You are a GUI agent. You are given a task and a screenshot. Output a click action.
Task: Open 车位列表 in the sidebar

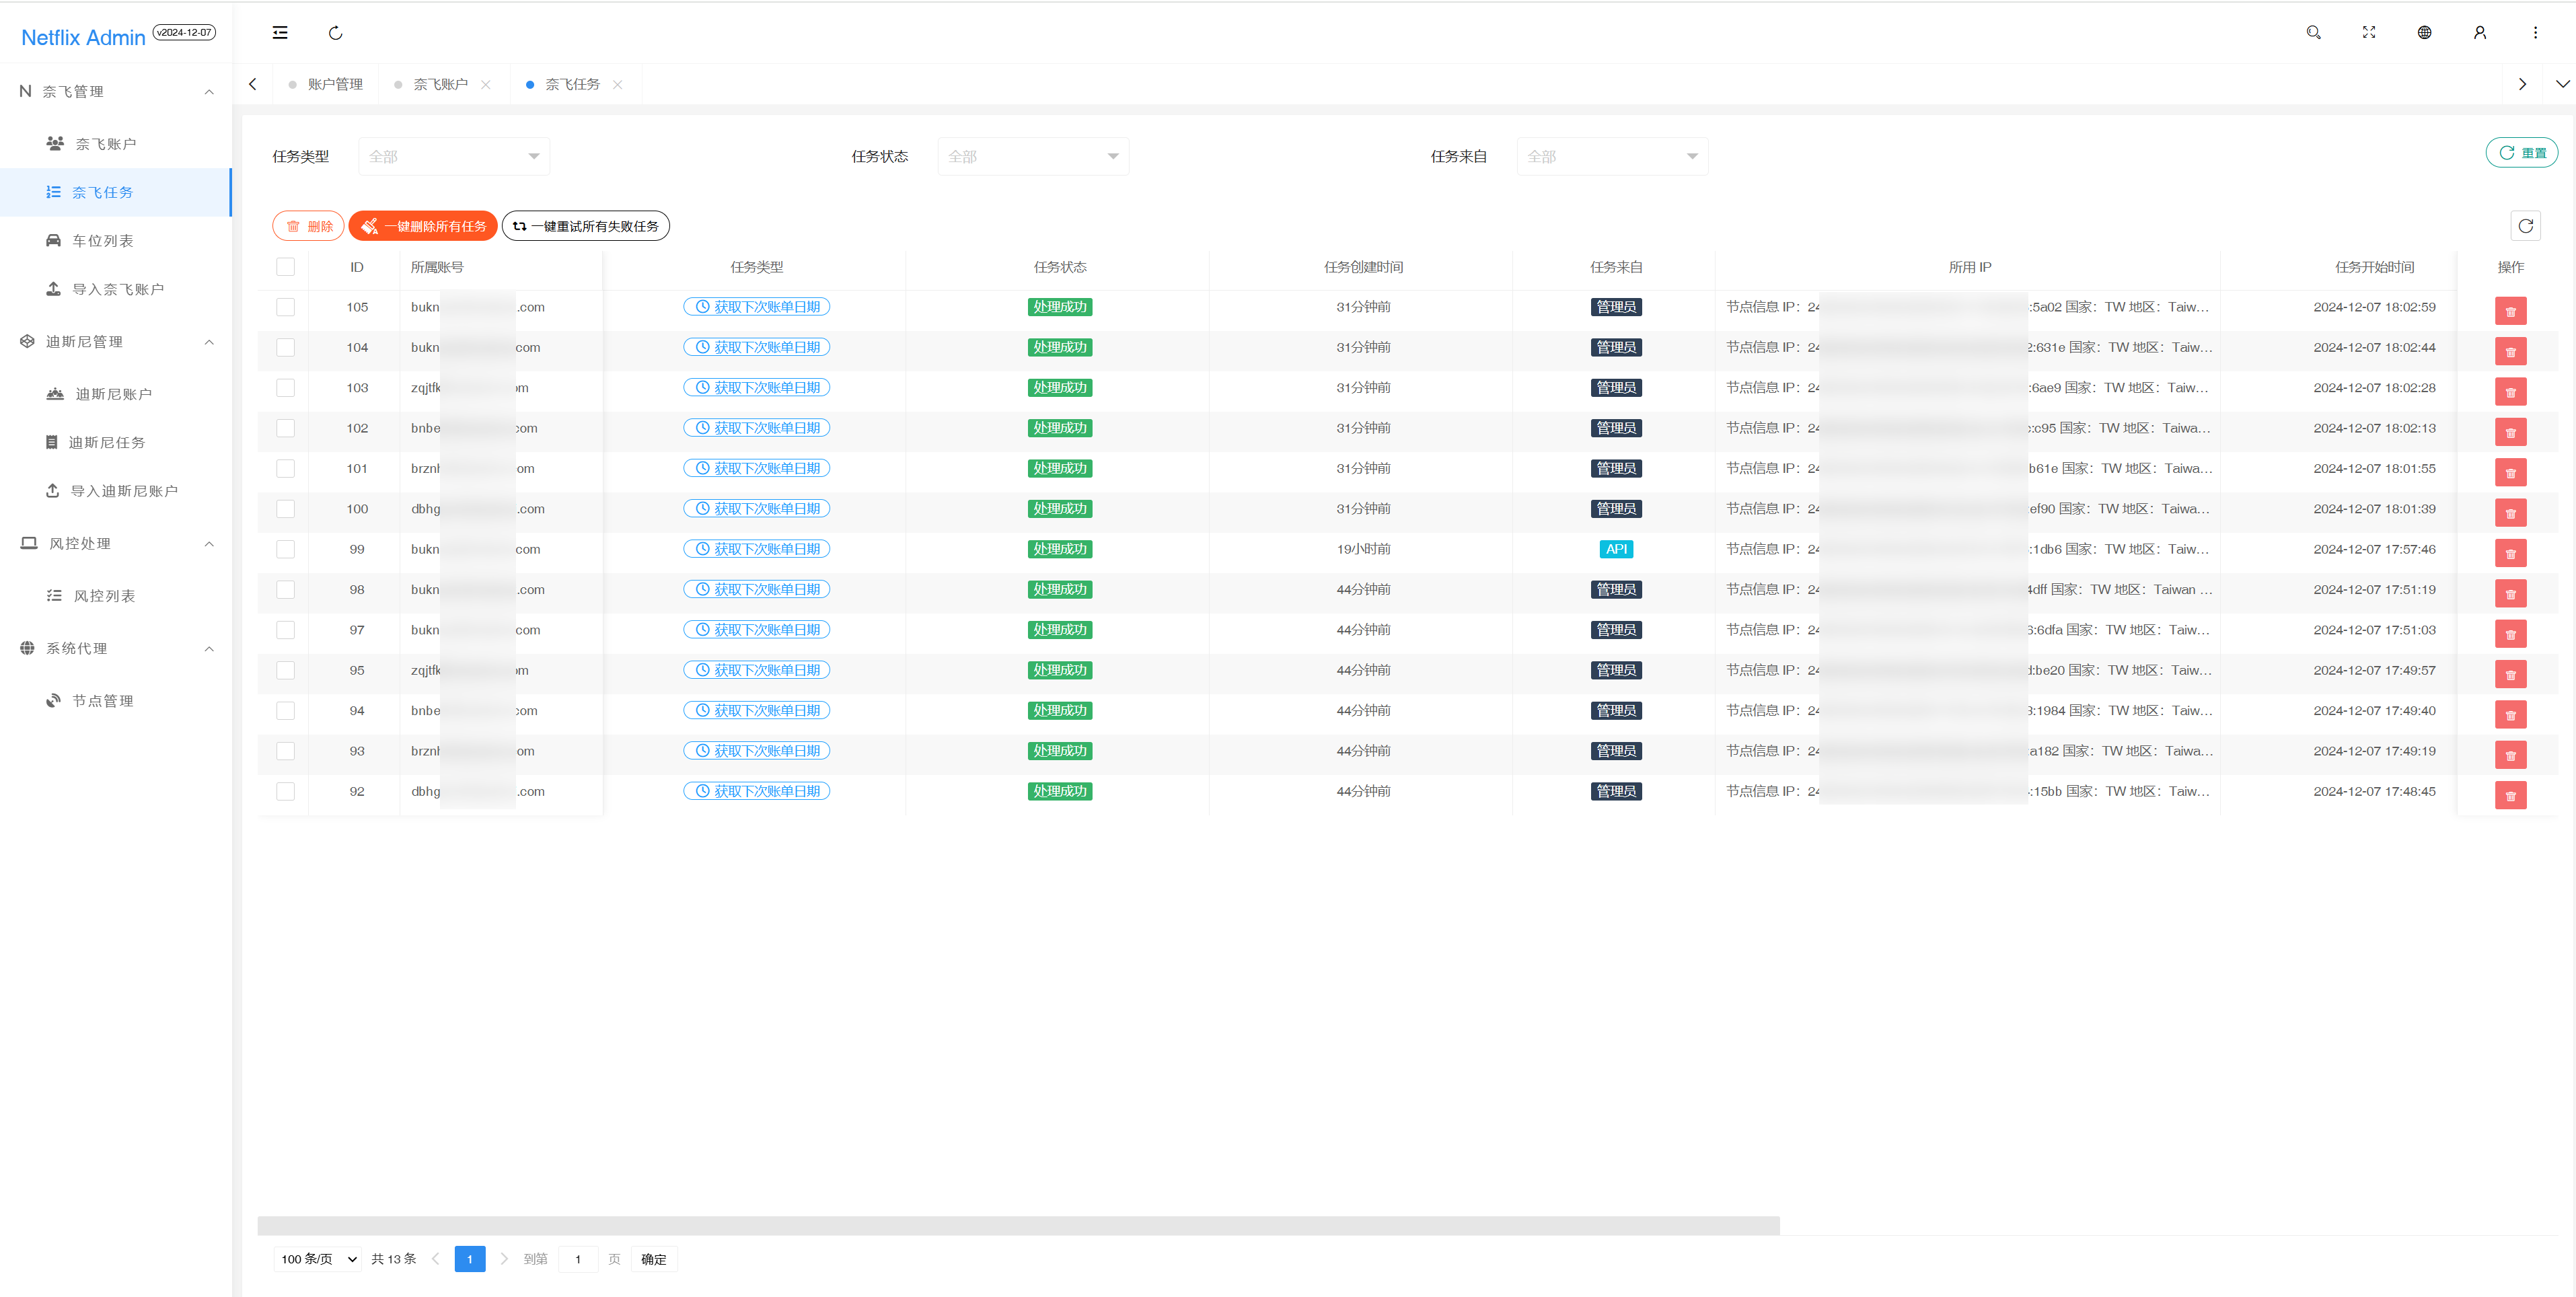[x=116, y=241]
